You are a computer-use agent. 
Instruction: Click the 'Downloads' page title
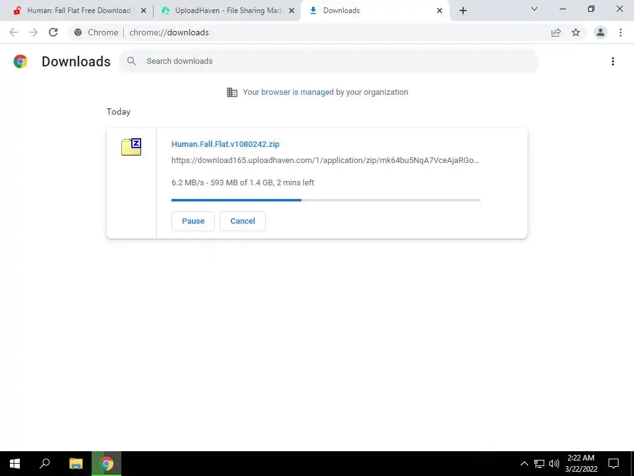pyautogui.click(x=76, y=61)
